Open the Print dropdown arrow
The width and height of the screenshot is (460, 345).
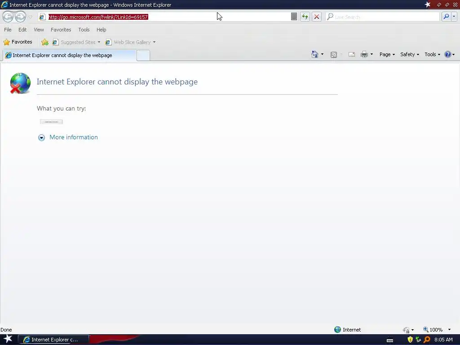(372, 54)
